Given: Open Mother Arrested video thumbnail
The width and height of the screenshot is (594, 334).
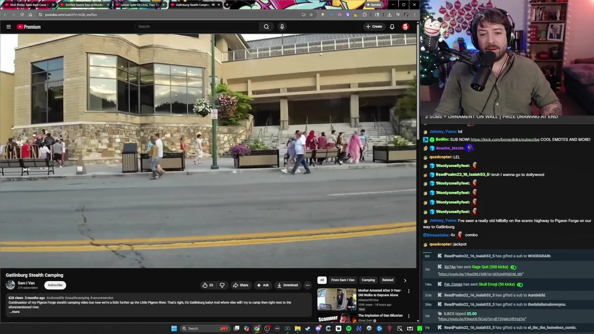Looking at the screenshot, I should coord(336,299).
